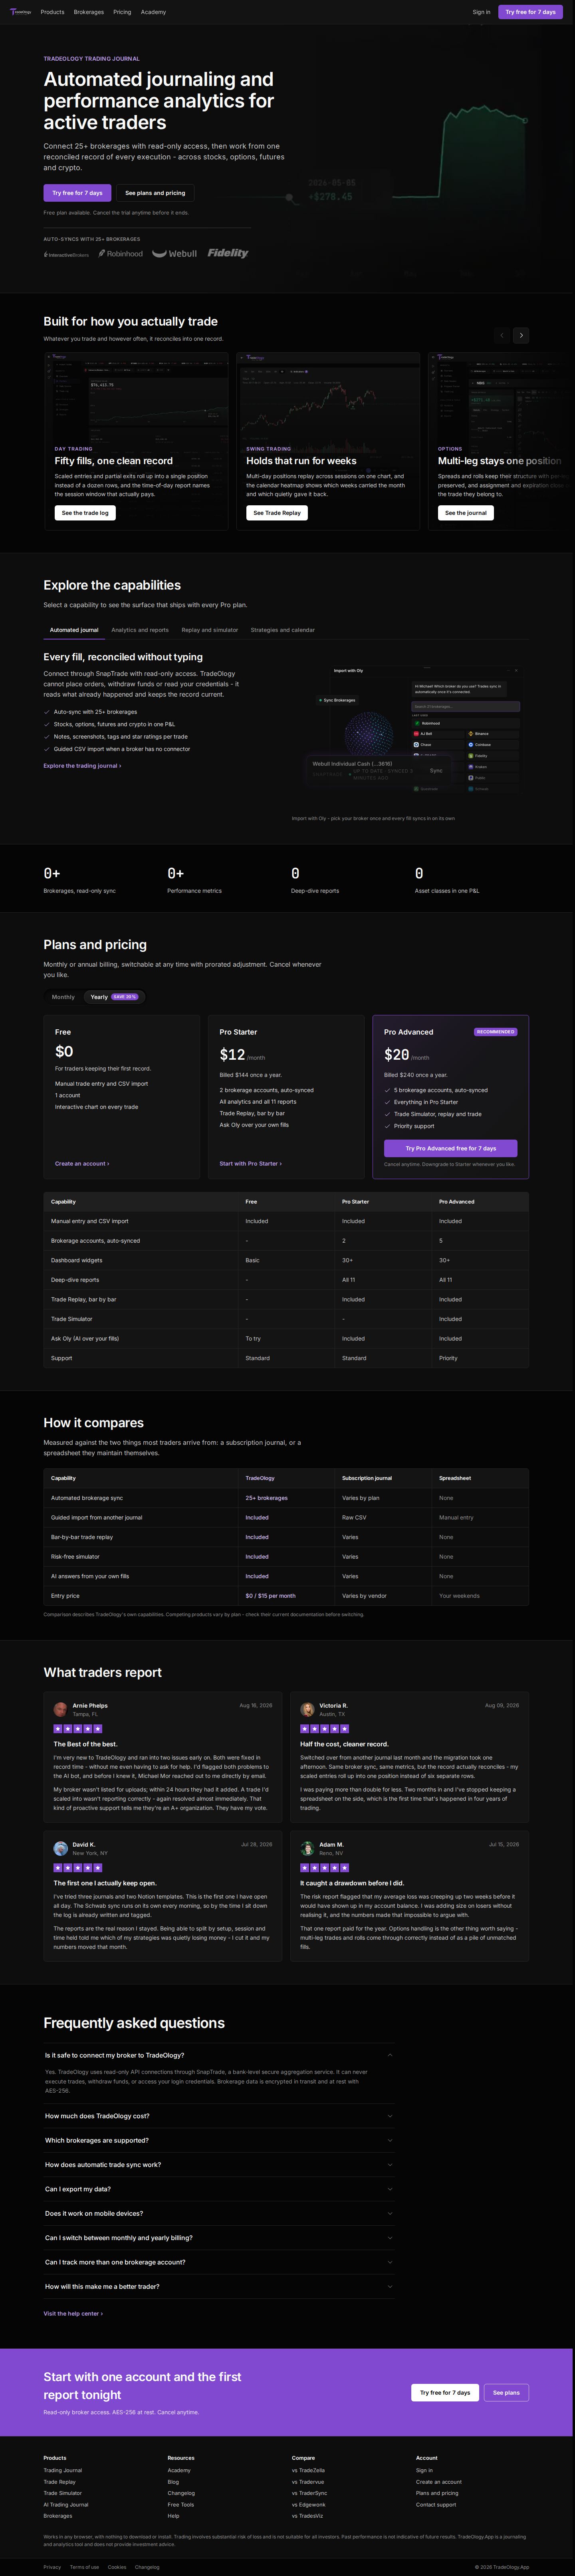Screen dimensions: 575x2576
Task: Click the Fidelity brokerage logo
Action: pyautogui.click(x=228, y=253)
